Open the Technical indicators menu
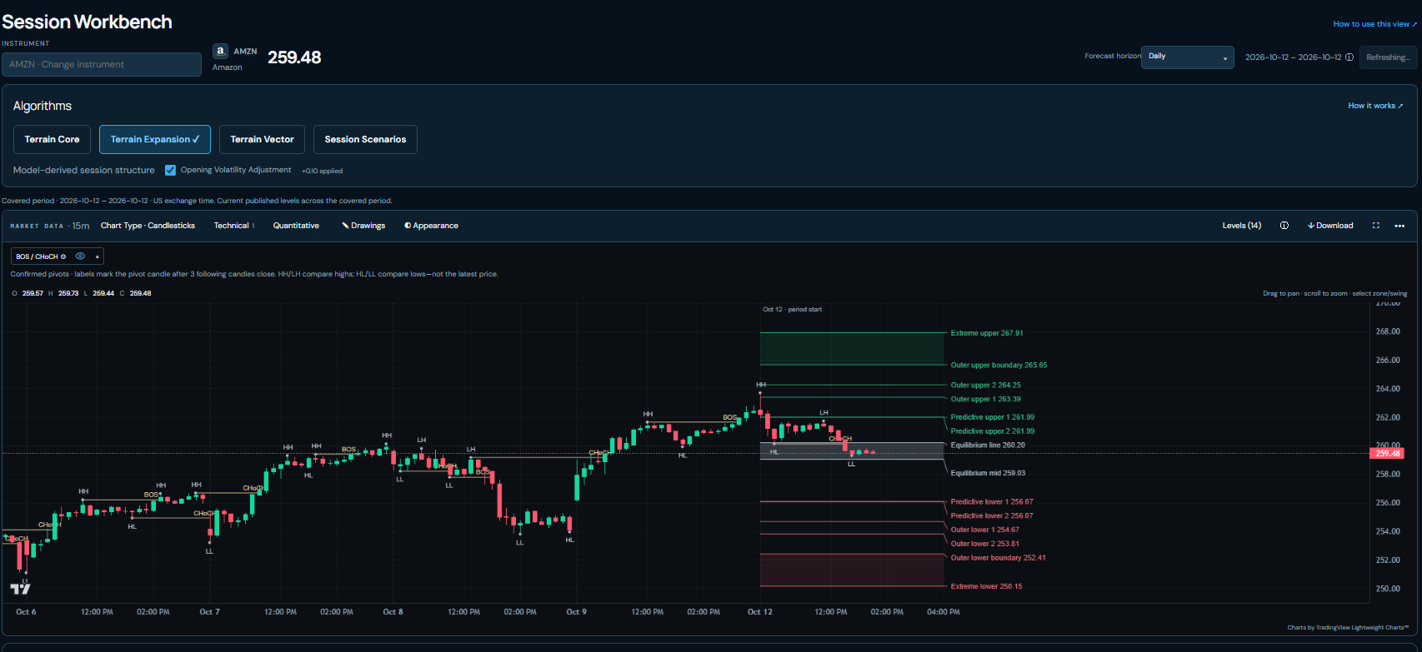 coord(234,226)
